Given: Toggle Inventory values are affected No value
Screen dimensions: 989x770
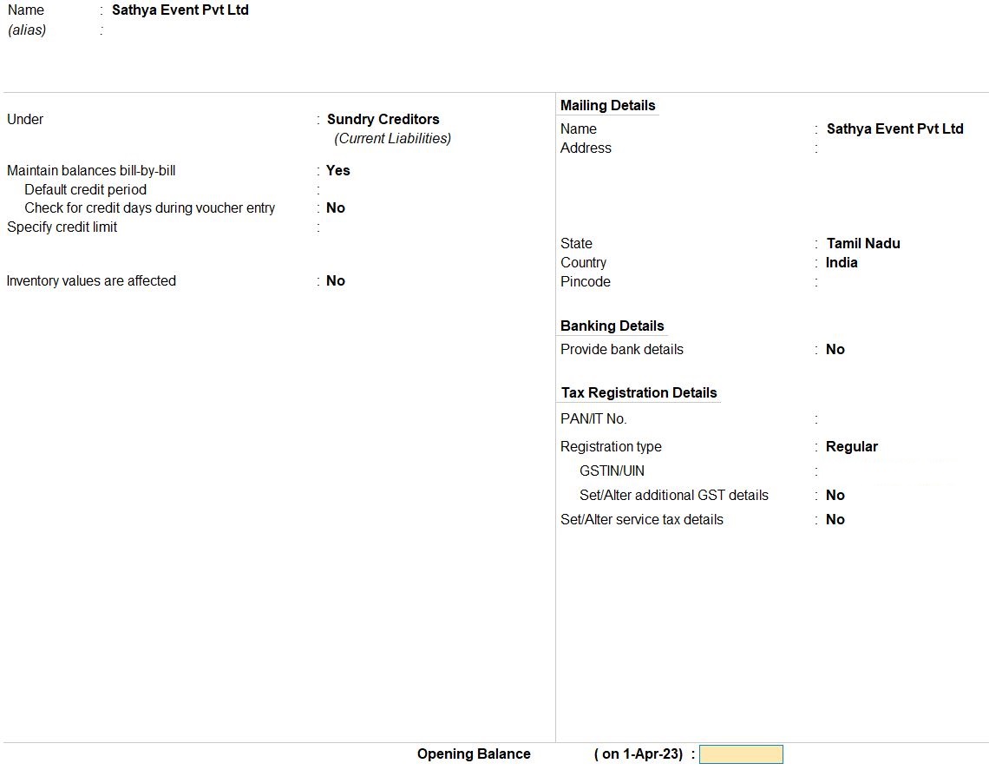Looking at the screenshot, I should pos(336,281).
